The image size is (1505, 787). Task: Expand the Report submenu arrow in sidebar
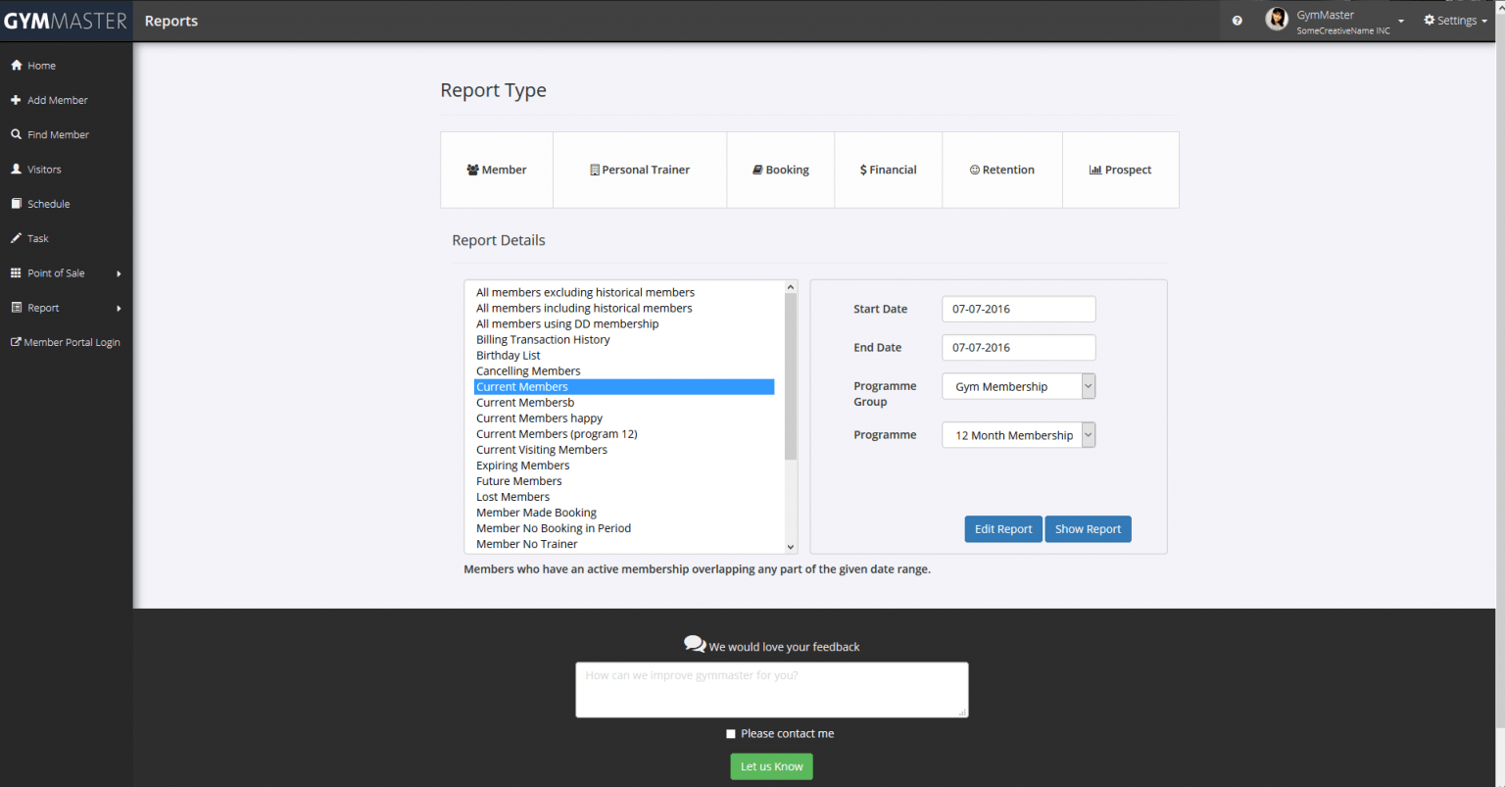coord(119,308)
